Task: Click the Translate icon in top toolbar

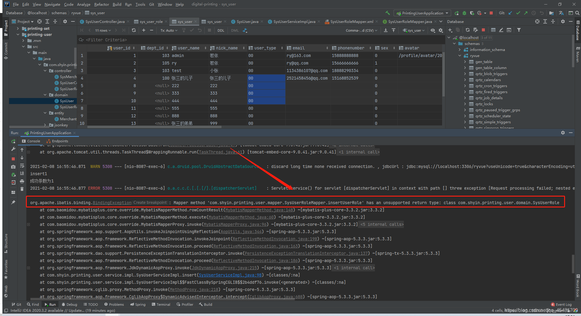Action: coord(561,13)
